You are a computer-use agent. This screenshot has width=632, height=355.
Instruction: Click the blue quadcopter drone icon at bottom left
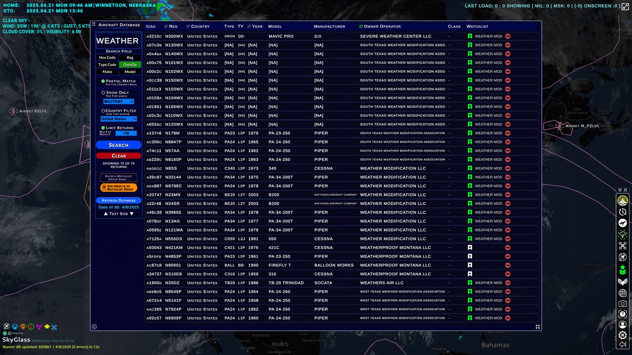coord(54,327)
